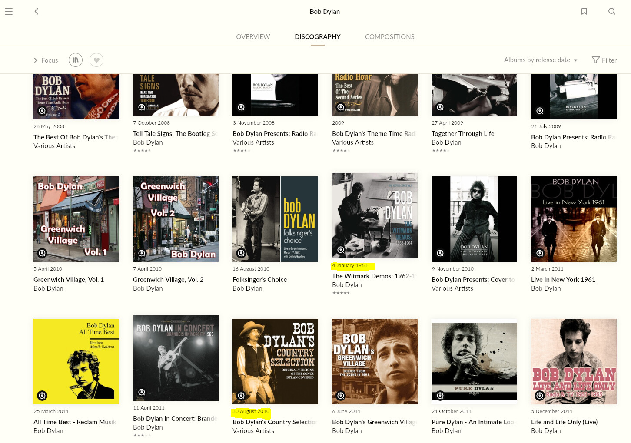Open search with the magnifier icon
Screen dimensions: 631x443
pos(612,11)
